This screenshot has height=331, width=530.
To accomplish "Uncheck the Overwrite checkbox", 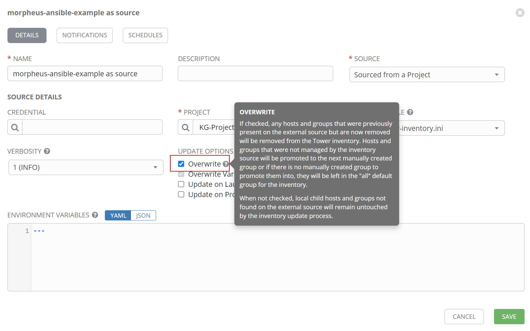I will pos(181,164).
